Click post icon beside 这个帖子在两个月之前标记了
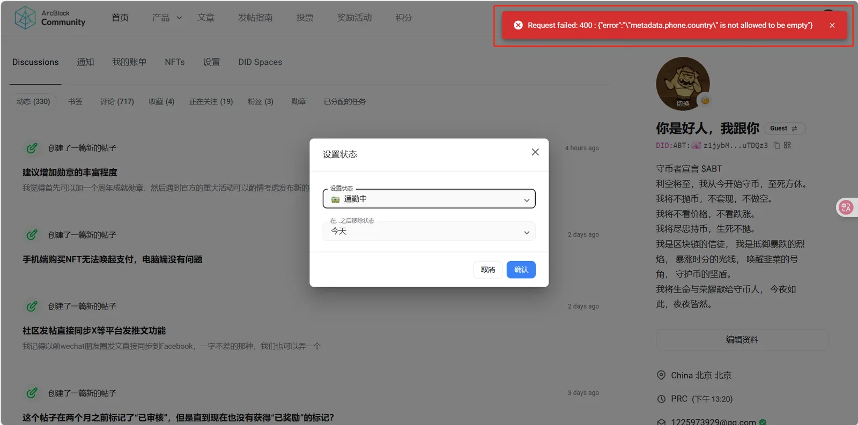Image resolution: width=858 pixels, height=425 pixels. tap(32, 393)
